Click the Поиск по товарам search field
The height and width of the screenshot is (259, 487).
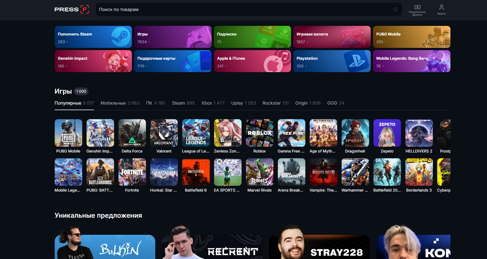tap(248, 9)
